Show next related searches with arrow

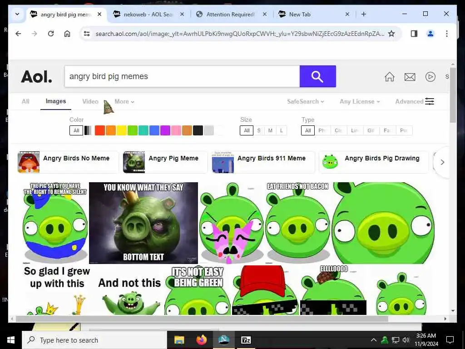point(442,162)
